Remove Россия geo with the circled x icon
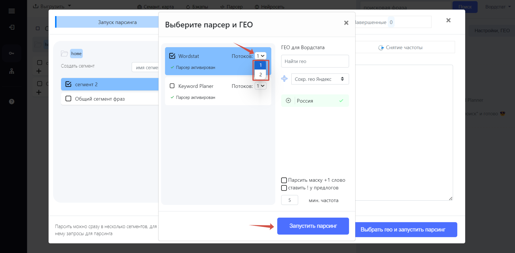This screenshot has height=253, width=515. point(288,101)
